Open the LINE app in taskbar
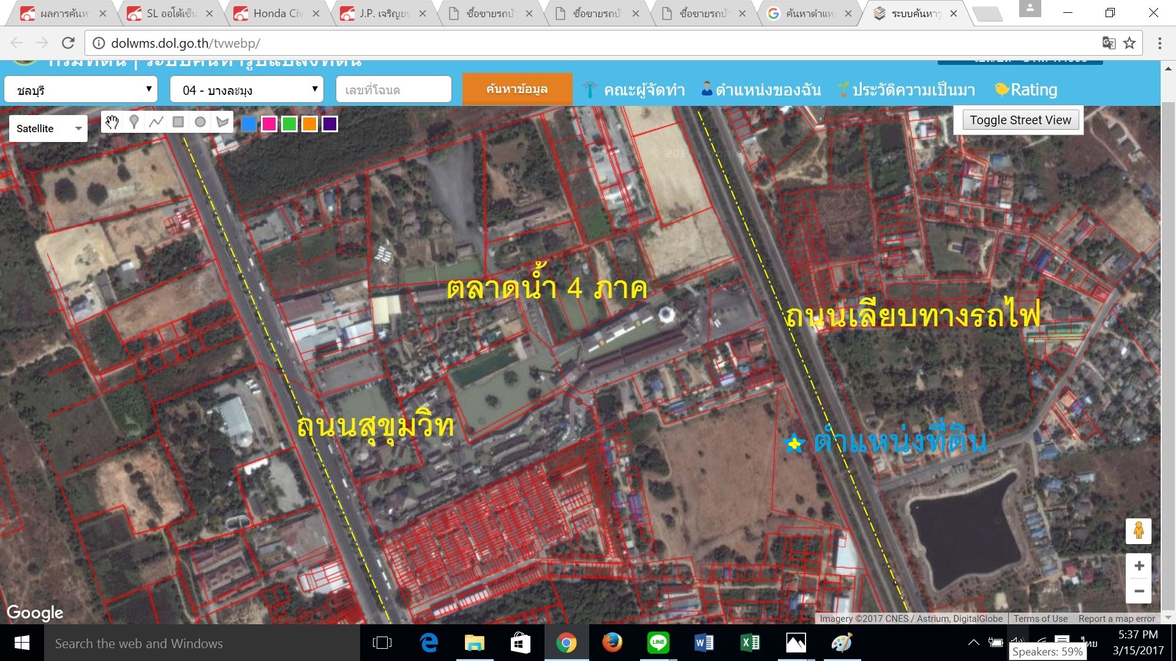Image resolution: width=1176 pixels, height=661 pixels. pyautogui.click(x=658, y=643)
